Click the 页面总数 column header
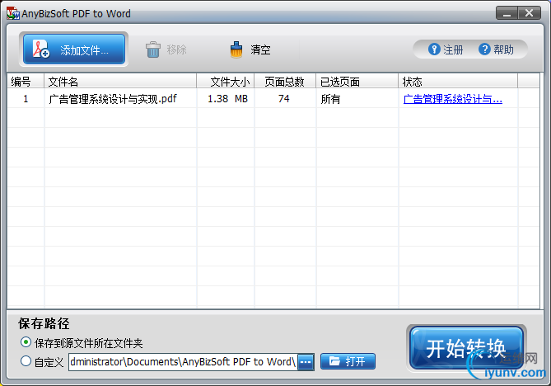Viewport: 551px width, 386px height. pos(285,82)
